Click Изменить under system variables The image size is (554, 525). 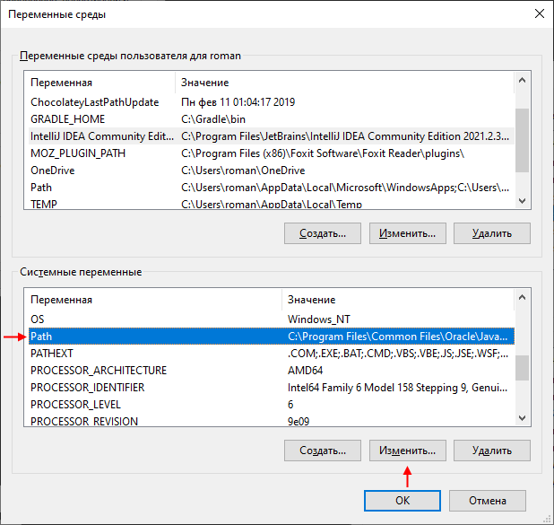408,451
